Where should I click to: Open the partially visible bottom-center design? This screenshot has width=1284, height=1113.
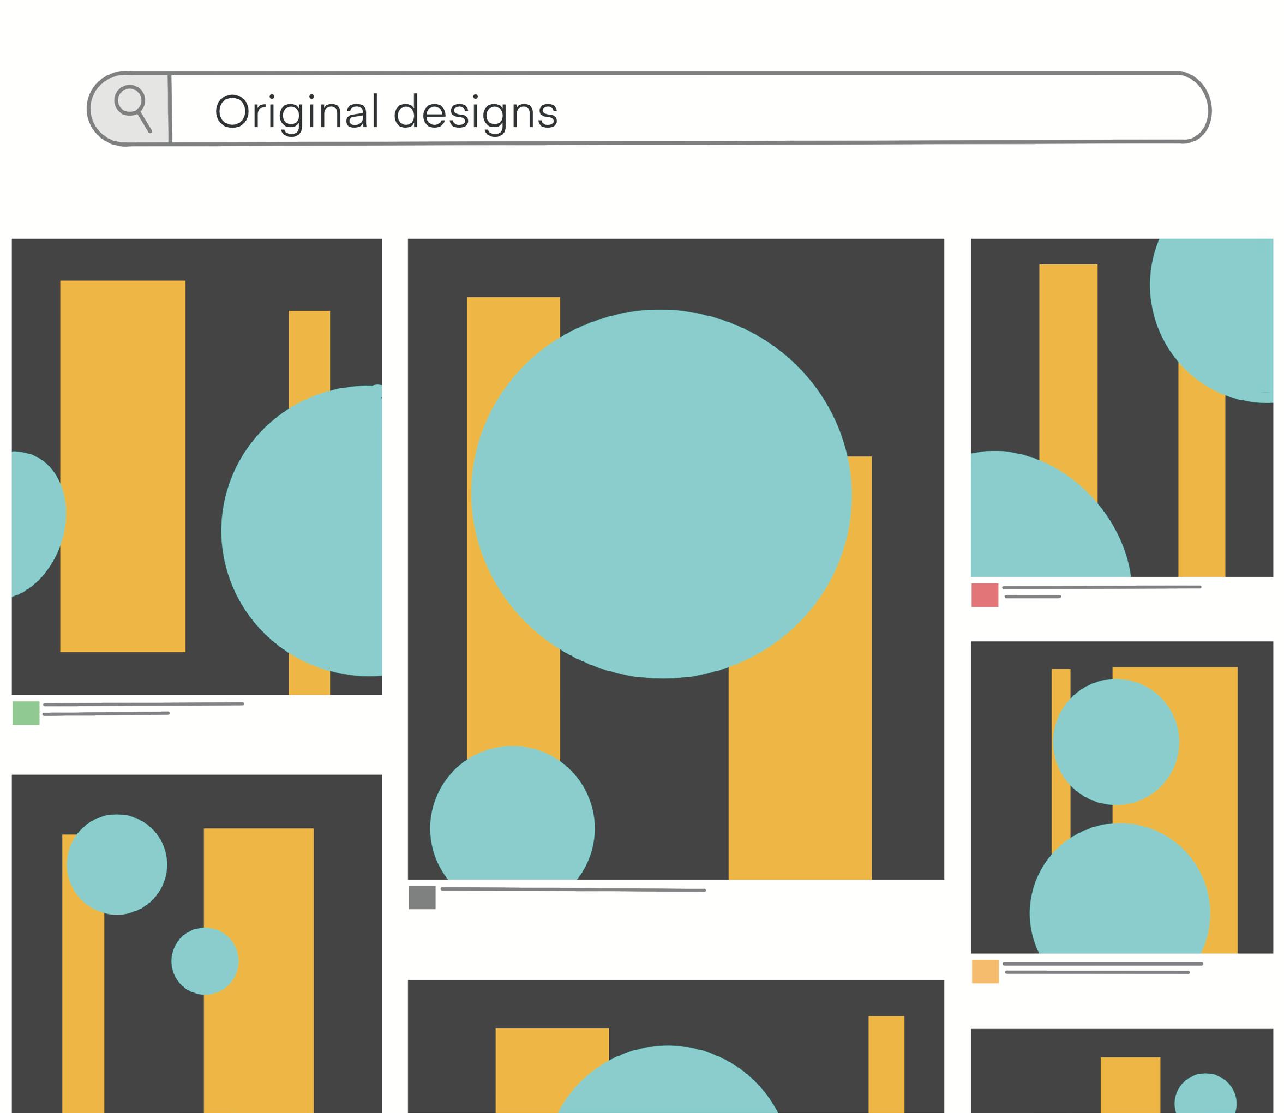pos(675,1047)
